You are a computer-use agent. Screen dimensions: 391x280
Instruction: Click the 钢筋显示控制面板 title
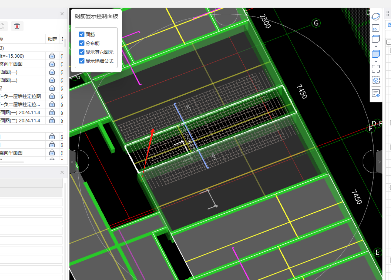click(96, 16)
